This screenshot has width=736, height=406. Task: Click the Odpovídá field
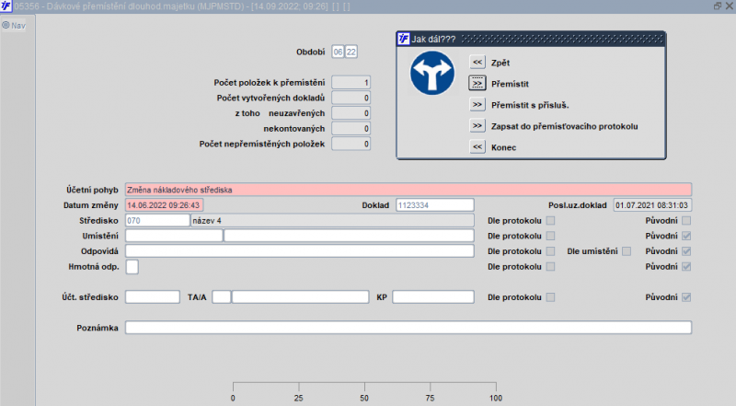tap(300, 251)
